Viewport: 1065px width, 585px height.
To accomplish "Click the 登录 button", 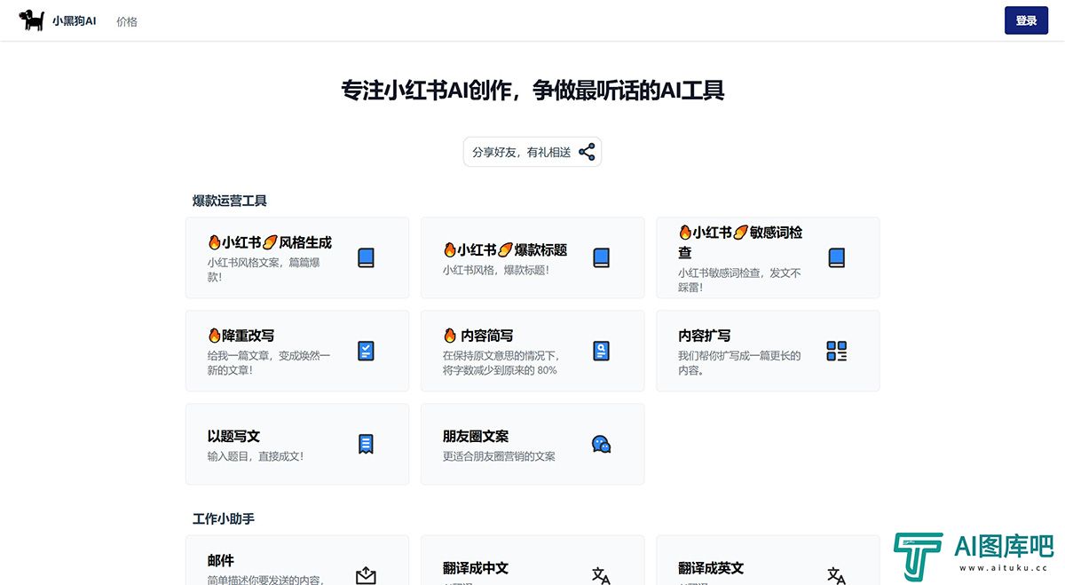I will click(1026, 20).
